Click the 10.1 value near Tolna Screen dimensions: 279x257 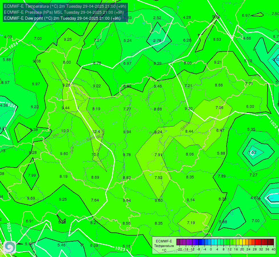[95, 154]
